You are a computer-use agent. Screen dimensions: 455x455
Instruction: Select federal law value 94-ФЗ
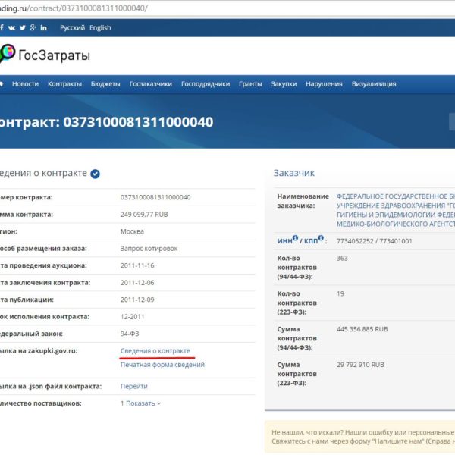click(x=130, y=334)
